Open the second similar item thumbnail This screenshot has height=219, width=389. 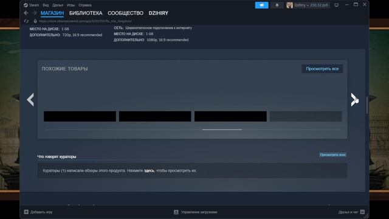tap(155, 116)
